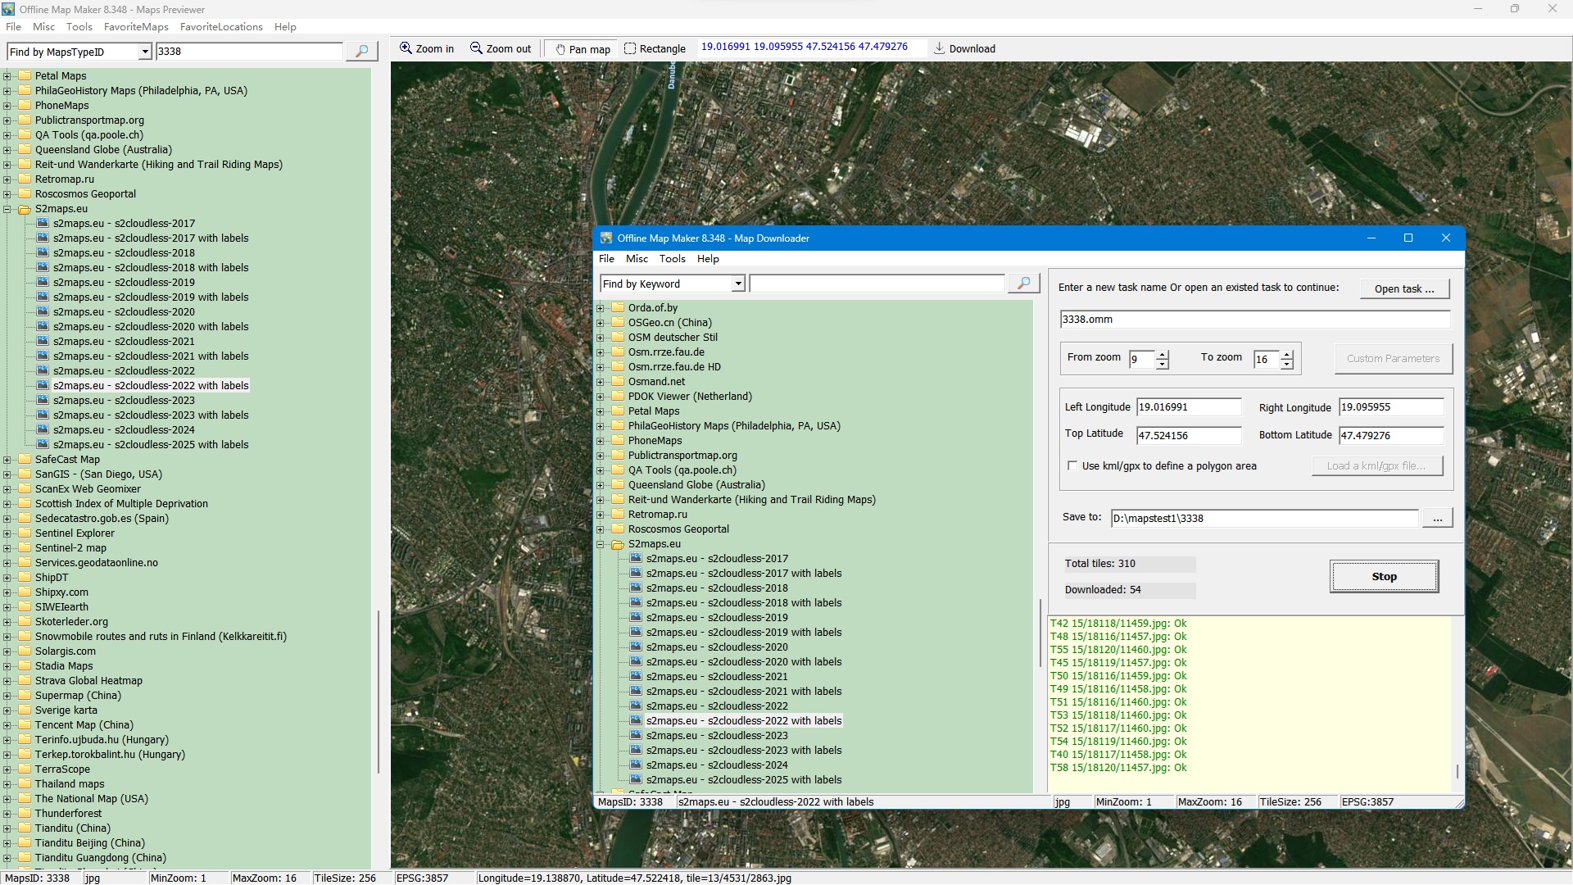The width and height of the screenshot is (1573, 885).
Task: Click the Open task ... button
Action: coord(1403,289)
